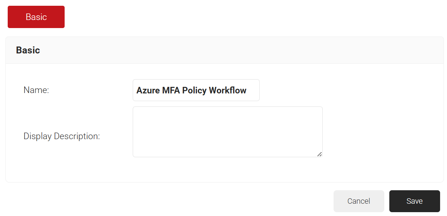Save the workflow settings
The height and width of the screenshot is (216, 447).
coord(414,201)
